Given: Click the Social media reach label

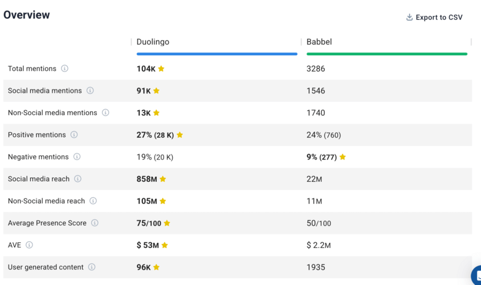Looking at the screenshot, I should [39, 179].
